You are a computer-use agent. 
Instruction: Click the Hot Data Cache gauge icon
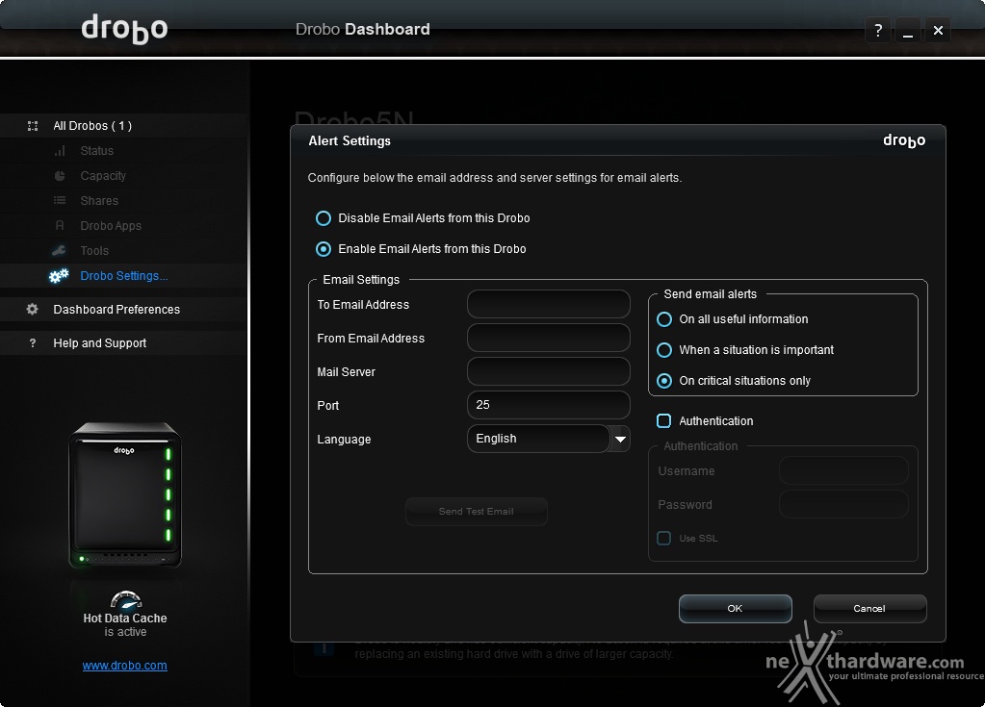click(x=125, y=600)
